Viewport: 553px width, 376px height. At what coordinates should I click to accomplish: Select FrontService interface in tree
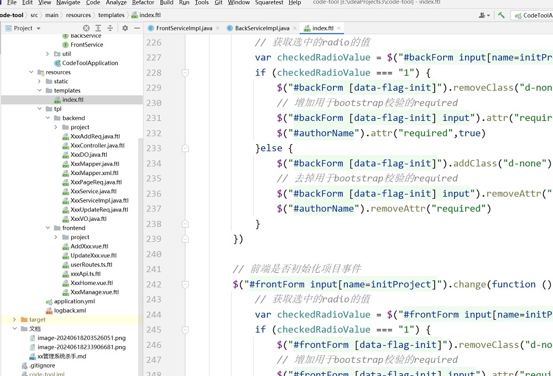(87, 45)
